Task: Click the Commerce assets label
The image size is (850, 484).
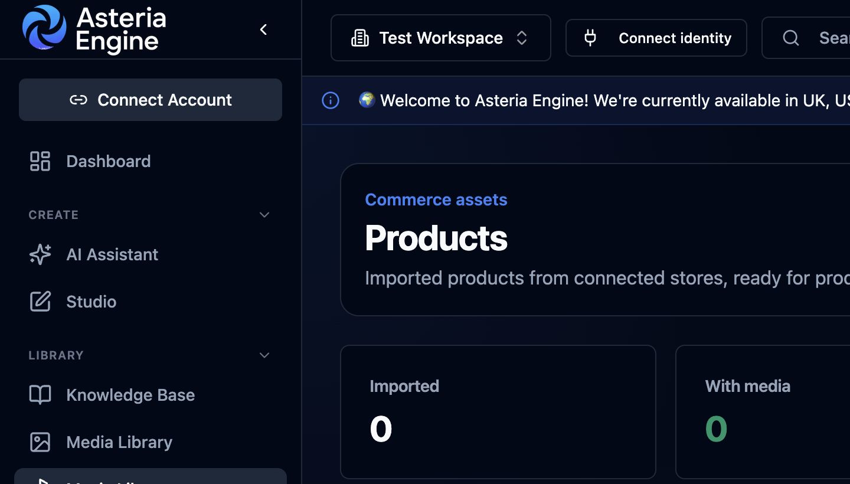Action: coord(436,200)
